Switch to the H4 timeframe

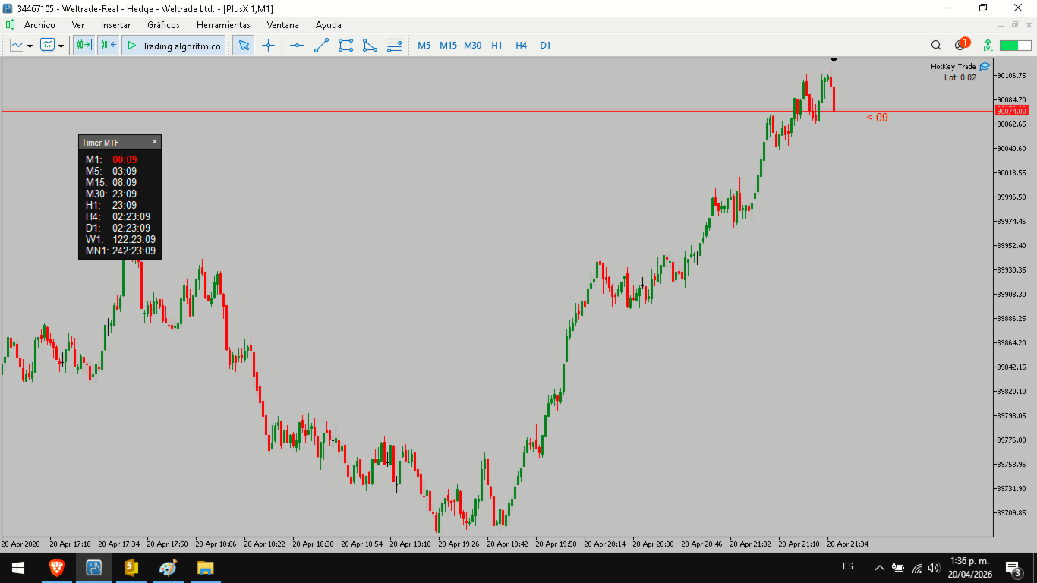[x=521, y=46]
